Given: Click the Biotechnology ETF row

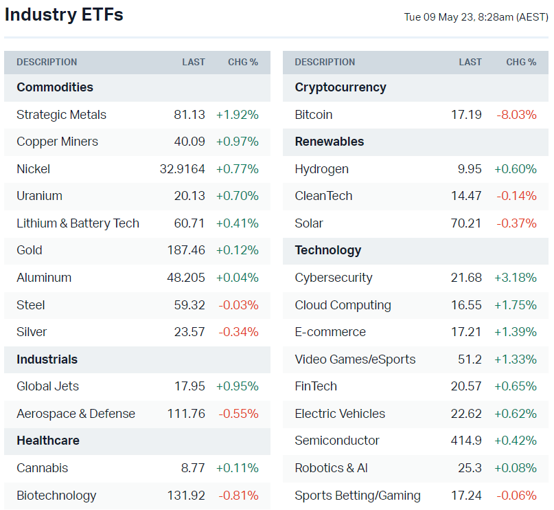Looking at the screenshot, I should click(x=56, y=496).
